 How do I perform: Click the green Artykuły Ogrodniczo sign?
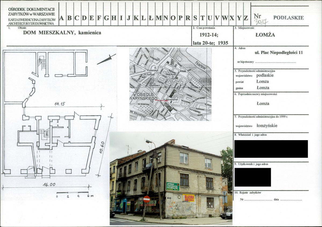[173, 186]
